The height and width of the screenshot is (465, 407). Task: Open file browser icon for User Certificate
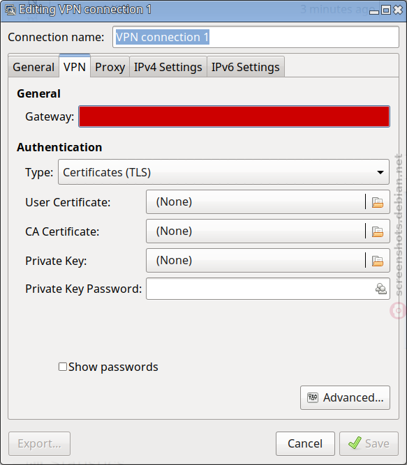tap(377, 202)
